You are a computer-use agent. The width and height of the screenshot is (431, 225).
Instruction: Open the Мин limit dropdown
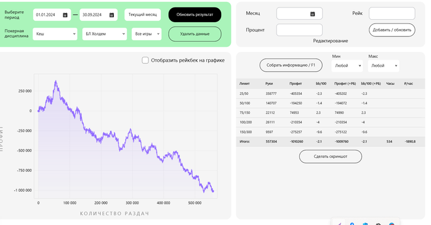tap(347, 66)
